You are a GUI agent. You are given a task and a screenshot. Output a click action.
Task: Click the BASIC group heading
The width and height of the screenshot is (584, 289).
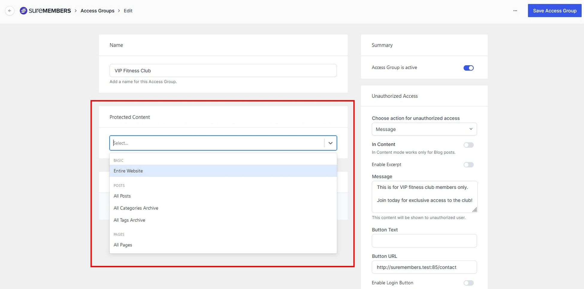point(118,160)
